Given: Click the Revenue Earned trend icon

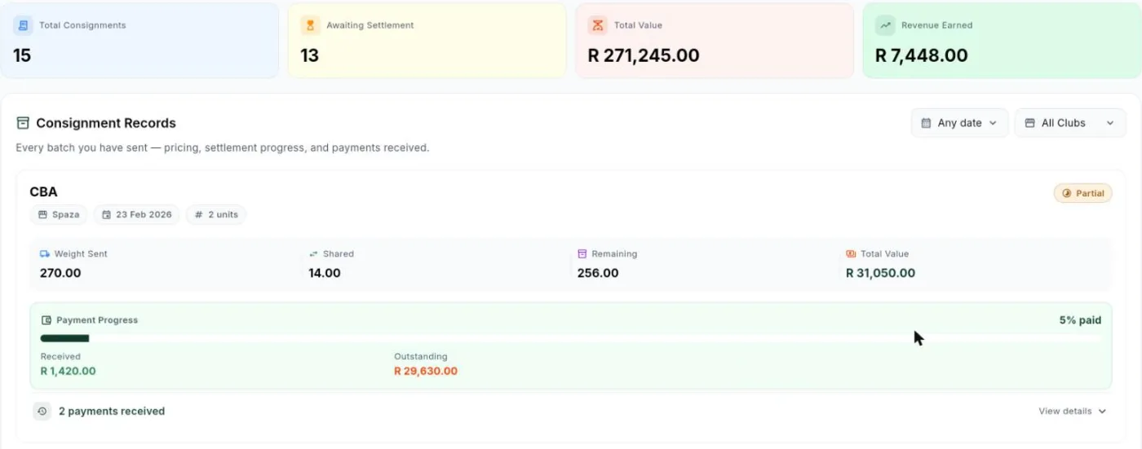Looking at the screenshot, I should pos(885,25).
